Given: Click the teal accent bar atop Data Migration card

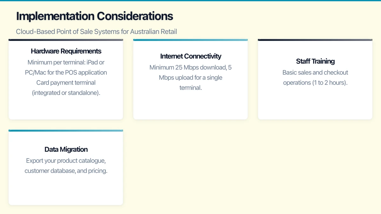Looking at the screenshot, I should pos(66,131).
